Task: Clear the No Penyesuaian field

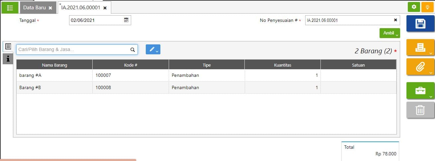Action: 395,20
